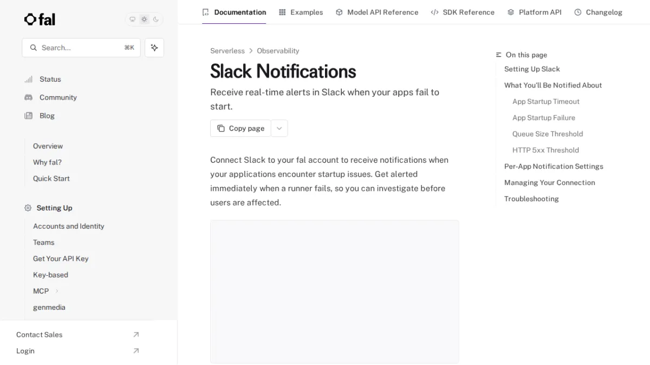The image size is (650, 365).
Task: Click the Blog newspaper icon
Action: pos(28,116)
